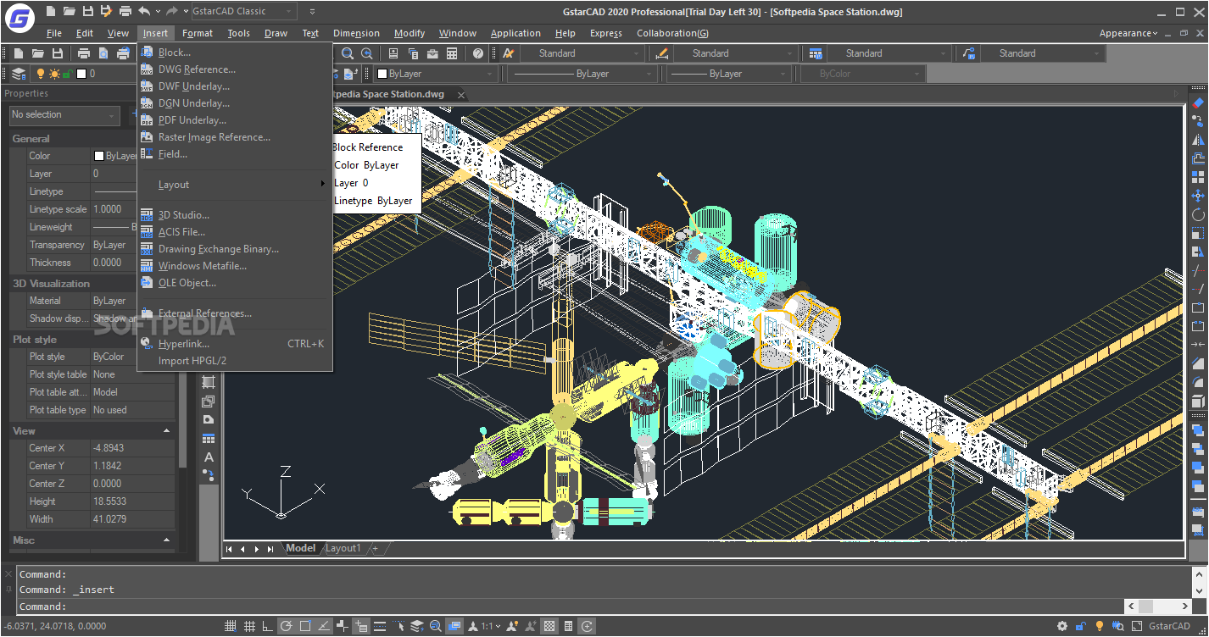Open the Layout submenu
The image size is (1209, 637).
coord(234,185)
